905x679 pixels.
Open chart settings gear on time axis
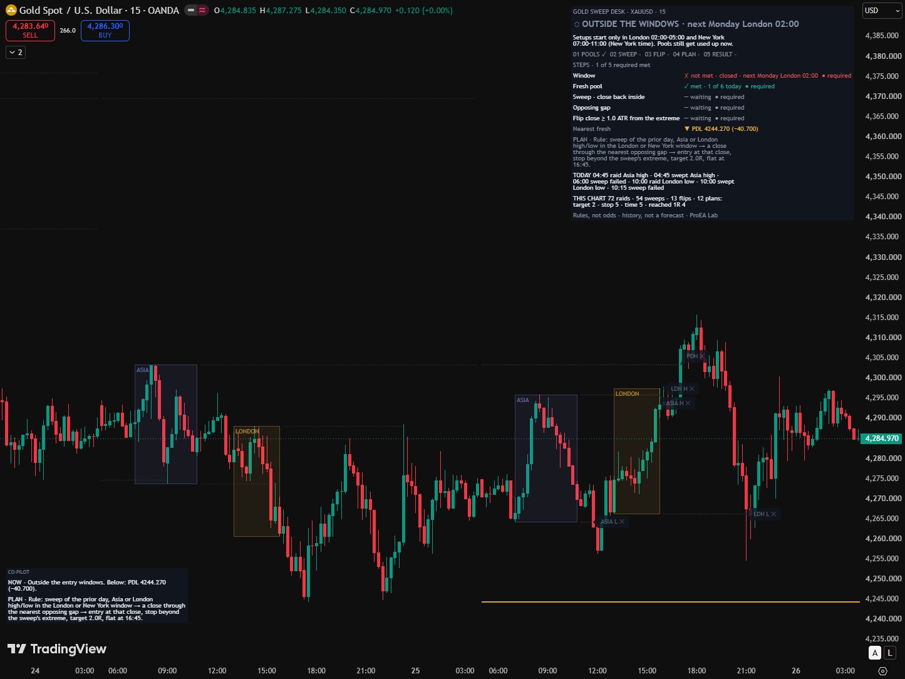click(882, 671)
